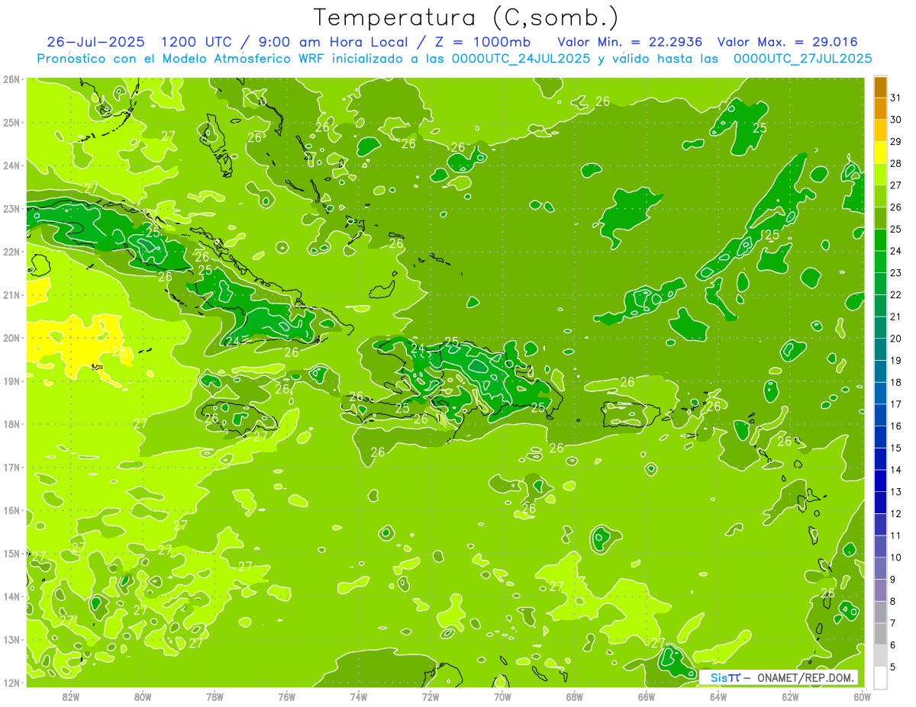Click the '26N' latitude axis label
This screenshot has height=707, width=916.
pos(11,79)
